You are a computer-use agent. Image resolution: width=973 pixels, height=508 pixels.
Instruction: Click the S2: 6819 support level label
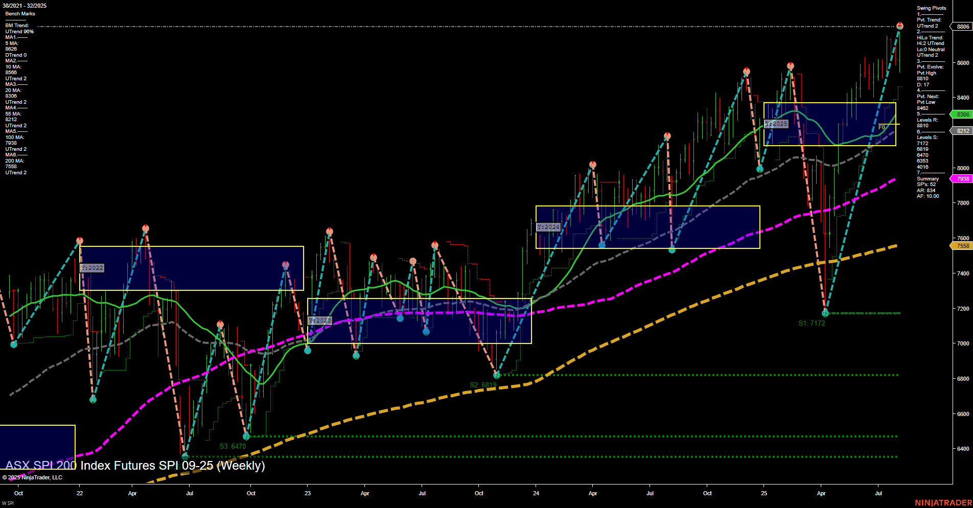[484, 384]
